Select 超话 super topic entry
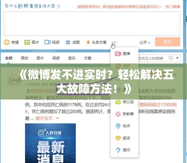187x163 pixels. tap(123, 138)
